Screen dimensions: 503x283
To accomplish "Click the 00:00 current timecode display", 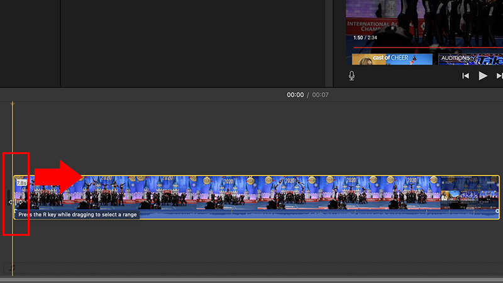I will pos(295,95).
